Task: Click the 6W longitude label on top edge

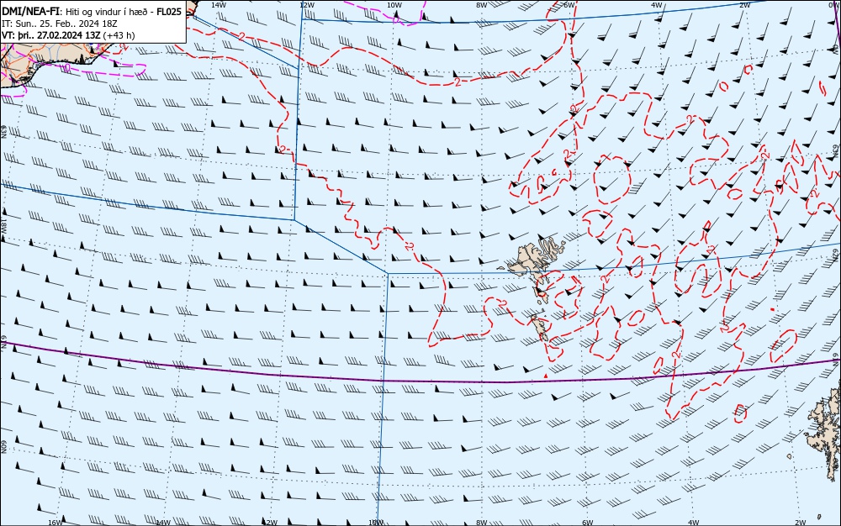Action: [x=569, y=5]
